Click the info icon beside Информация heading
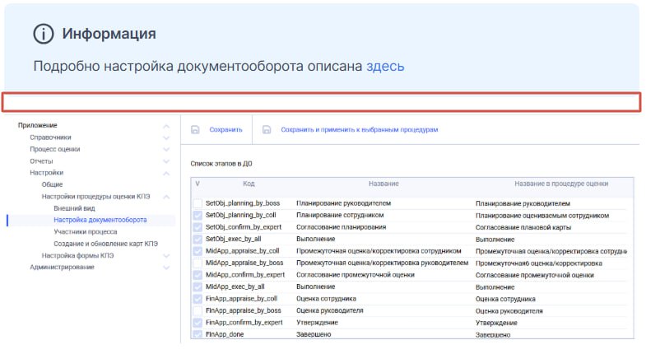The height and width of the screenshot is (354, 646). coord(43,34)
